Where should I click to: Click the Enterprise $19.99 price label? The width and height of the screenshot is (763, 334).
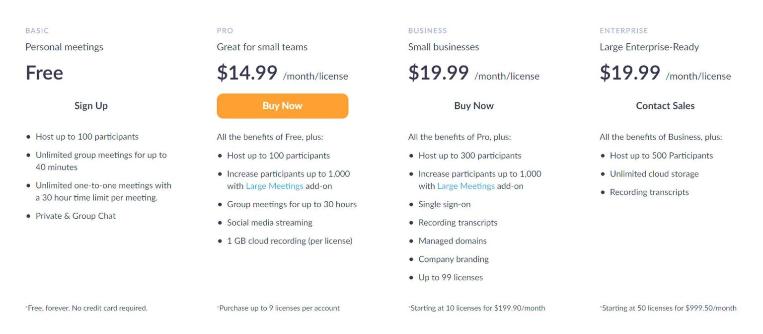click(629, 73)
